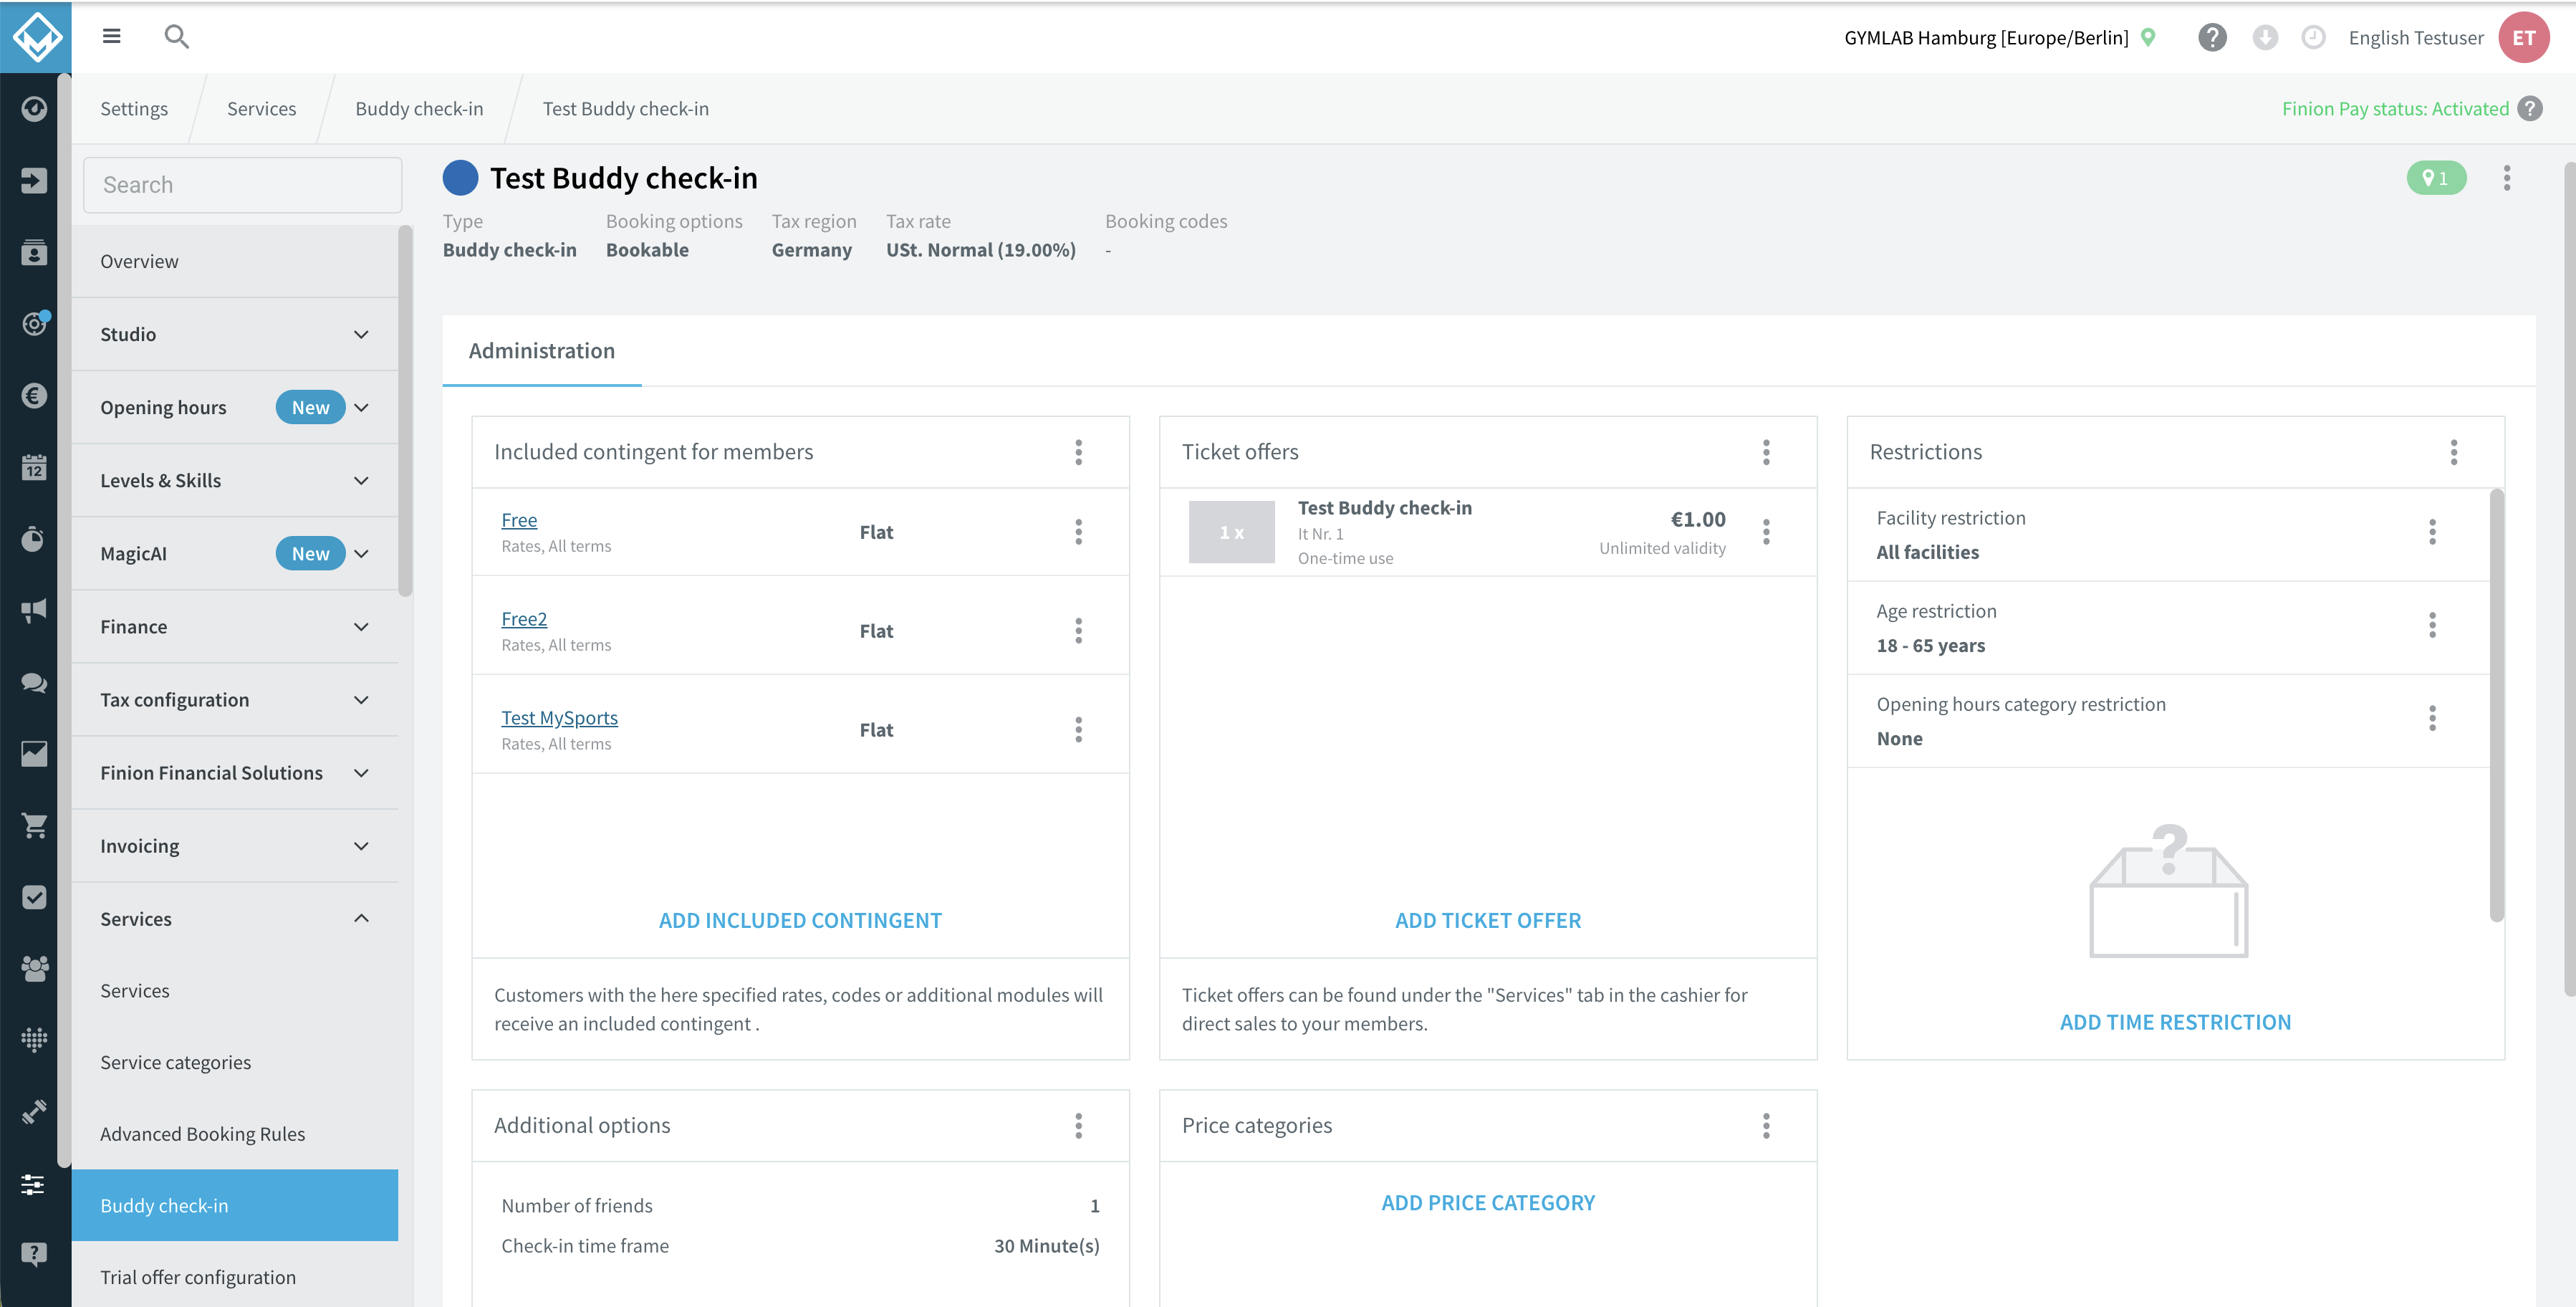This screenshot has height=1307, width=2576.
Task: Open Advanced Booking Rules menu item
Action: click(235, 1134)
